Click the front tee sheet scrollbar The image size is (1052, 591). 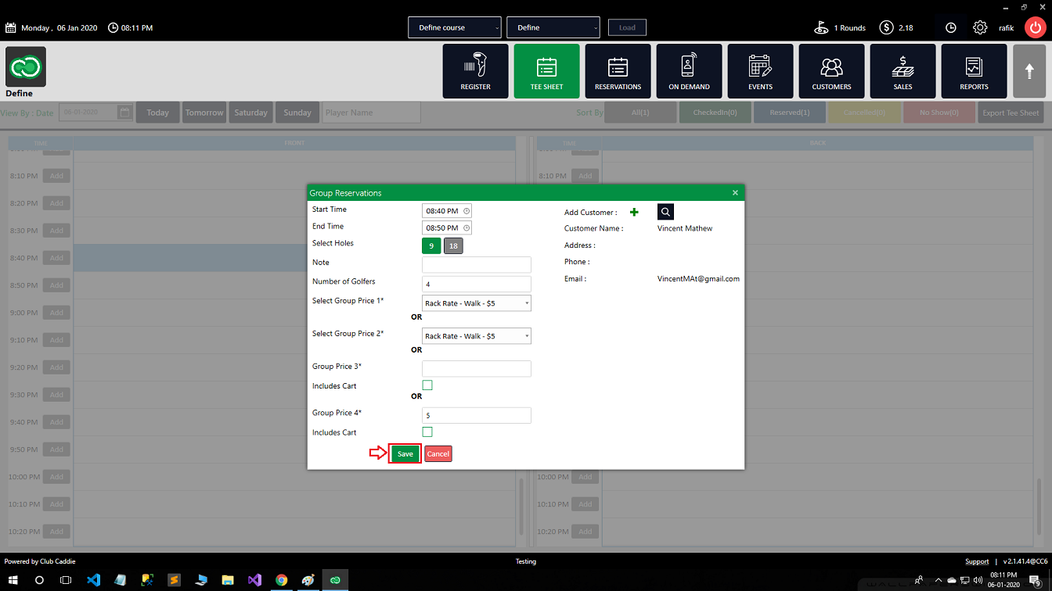(x=521, y=507)
